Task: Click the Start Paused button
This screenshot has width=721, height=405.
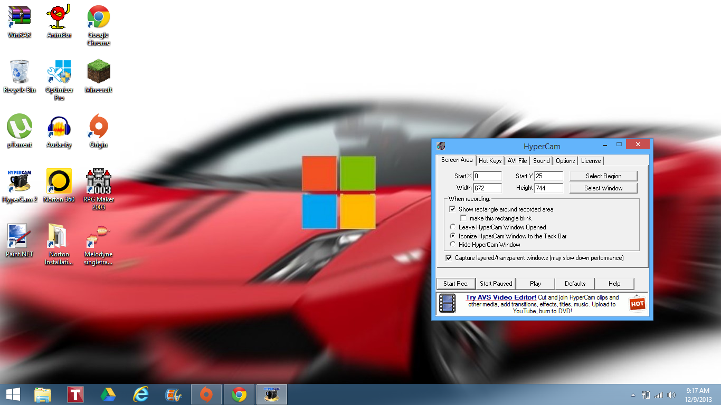Action: click(496, 284)
